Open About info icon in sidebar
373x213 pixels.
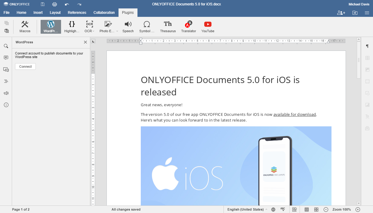[6, 105]
